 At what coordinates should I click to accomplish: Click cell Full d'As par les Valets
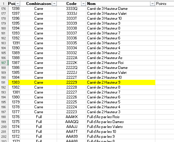[x=120, y=127]
